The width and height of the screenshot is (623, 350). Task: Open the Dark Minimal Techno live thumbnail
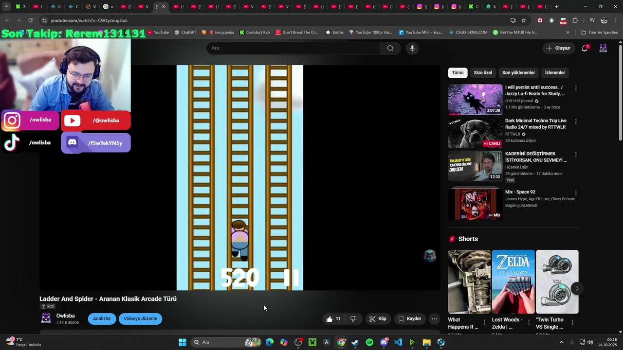(475, 133)
